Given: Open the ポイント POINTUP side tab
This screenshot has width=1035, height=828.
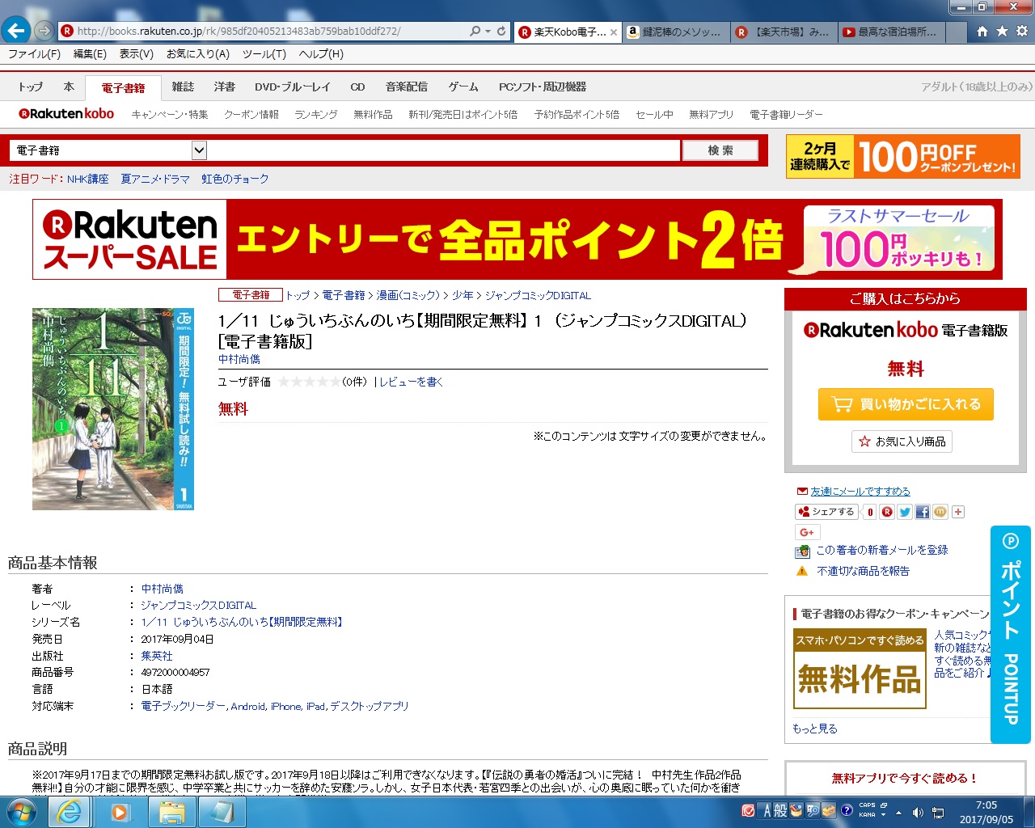Looking at the screenshot, I should [x=1011, y=635].
